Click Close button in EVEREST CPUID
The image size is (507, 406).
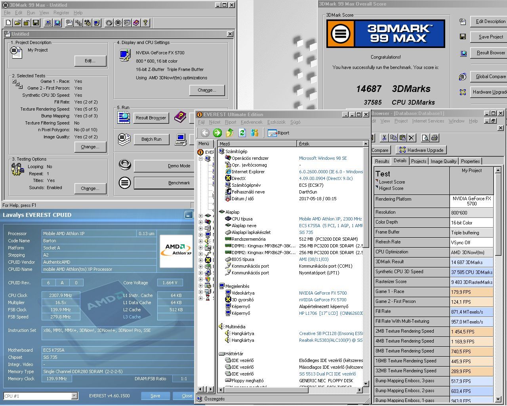click(183, 396)
